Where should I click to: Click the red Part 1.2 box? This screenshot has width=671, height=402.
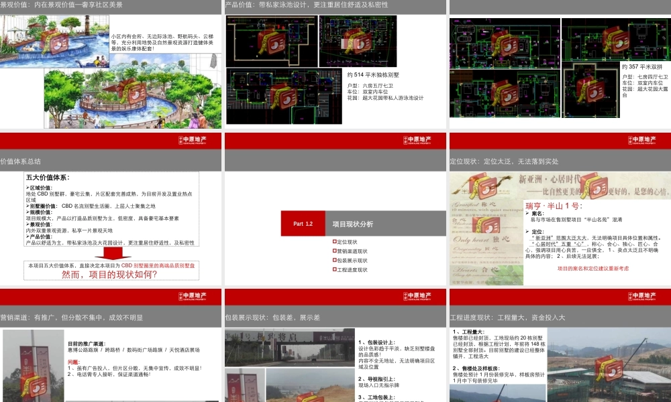coord(303,223)
